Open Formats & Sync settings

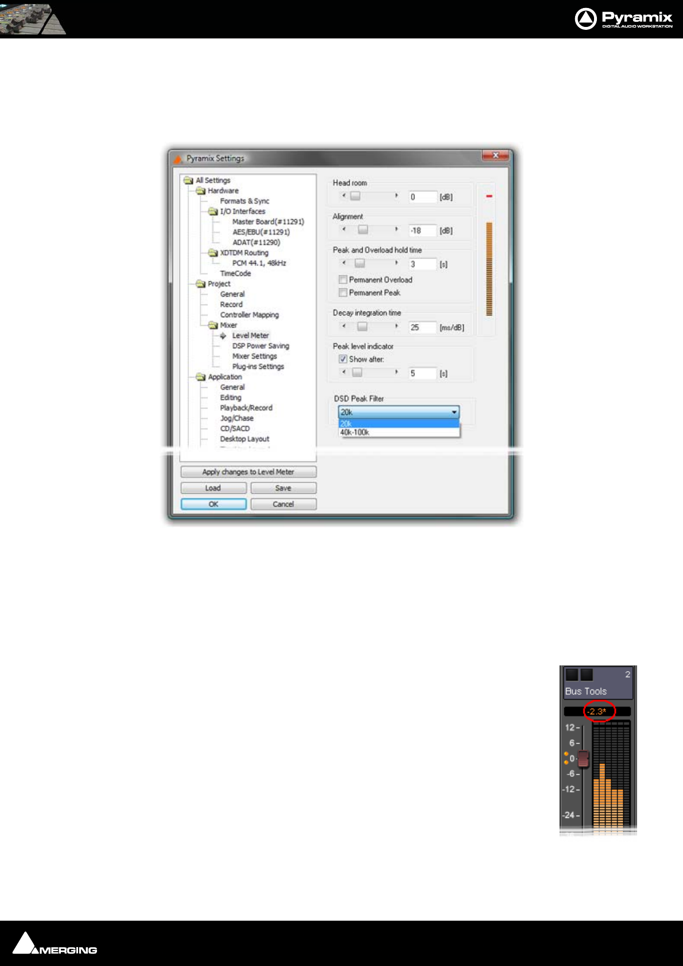245,201
